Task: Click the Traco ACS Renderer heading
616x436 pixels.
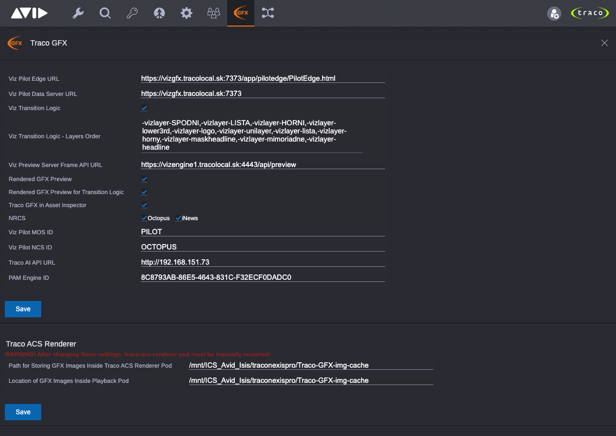Action: click(x=41, y=344)
